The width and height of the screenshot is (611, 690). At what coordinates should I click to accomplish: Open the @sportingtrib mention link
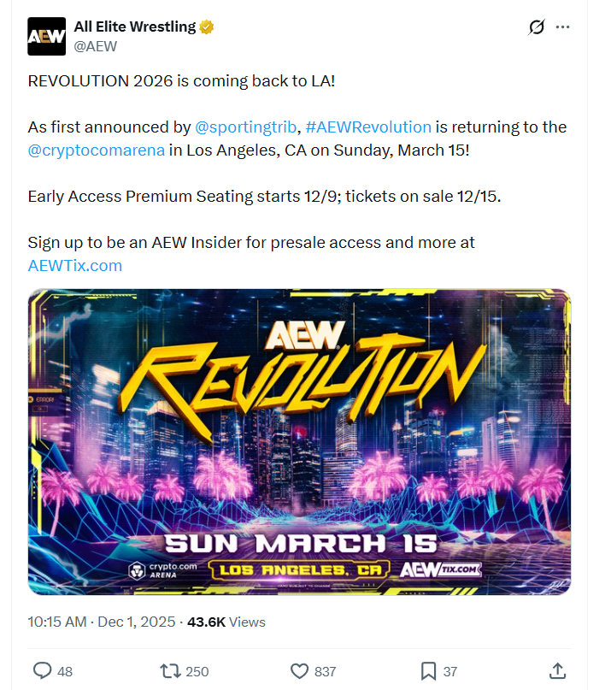[246, 127]
